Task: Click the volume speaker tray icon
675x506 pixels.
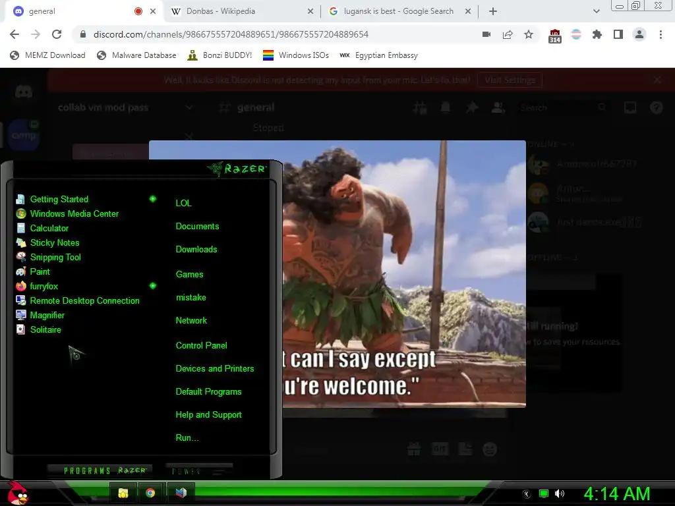Action: point(560,493)
